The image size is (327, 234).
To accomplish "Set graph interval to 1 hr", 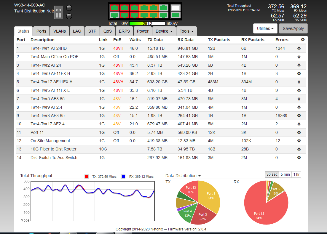I will point(296,174).
